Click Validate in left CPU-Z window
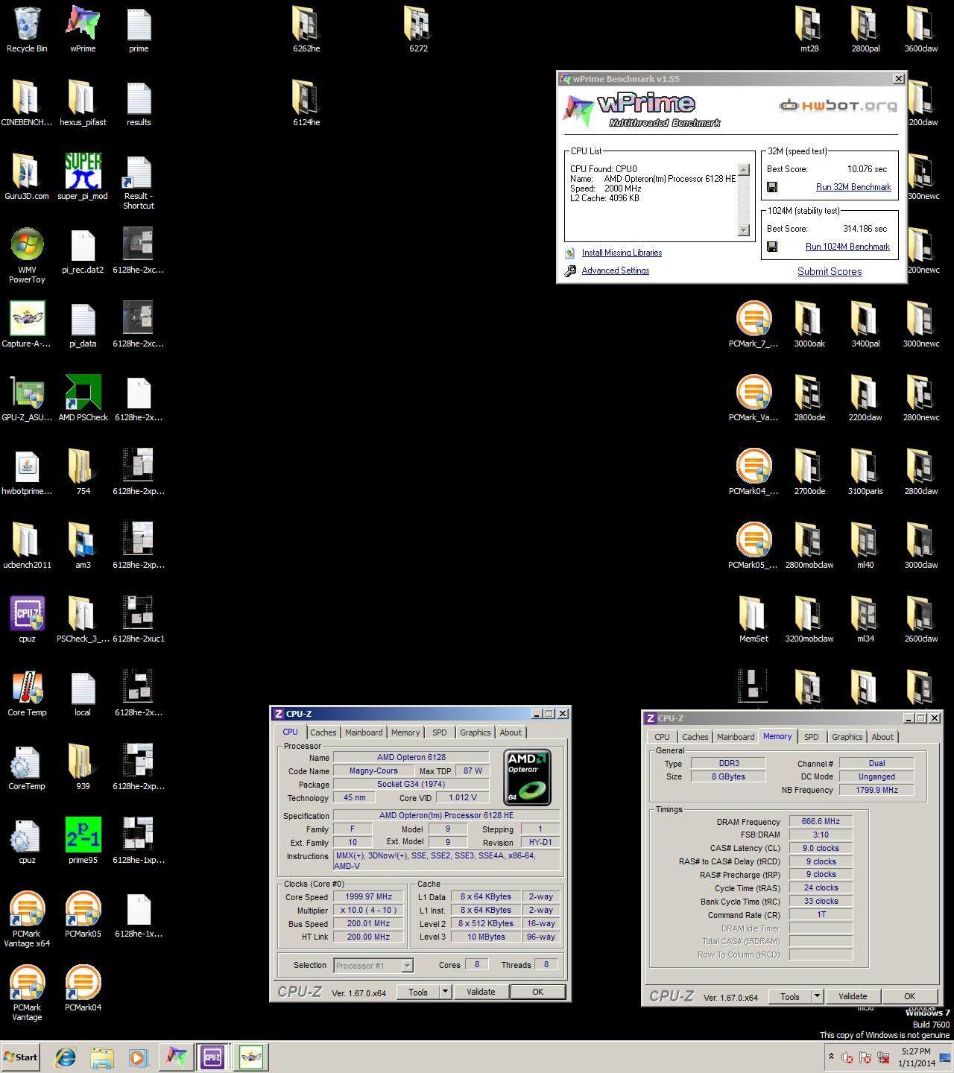Image resolution: width=954 pixels, height=1073 pixels. 481,992
